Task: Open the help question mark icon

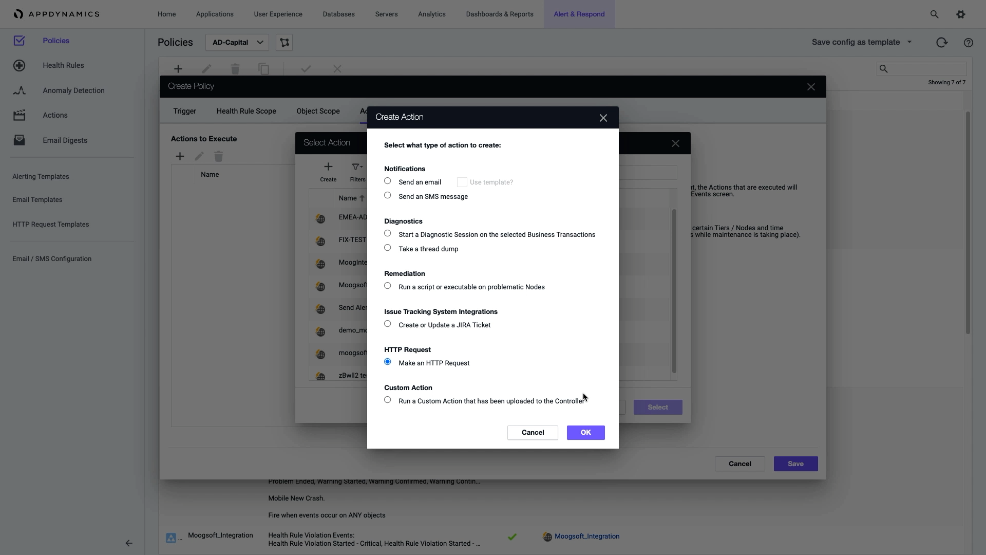Action: (x=969, y=43)
